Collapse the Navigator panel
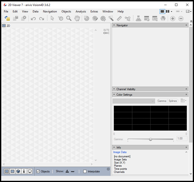The height and width of the screenshot is (182, 194). click(114, 25)
